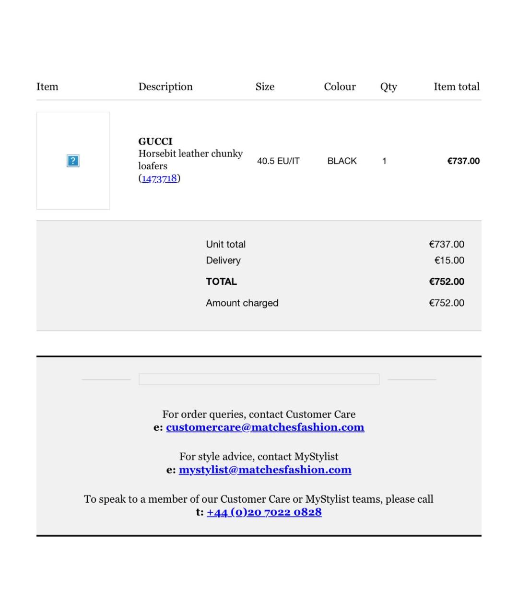
Task: Click the BLACK colour value
Action: click(x=342, y=161)
